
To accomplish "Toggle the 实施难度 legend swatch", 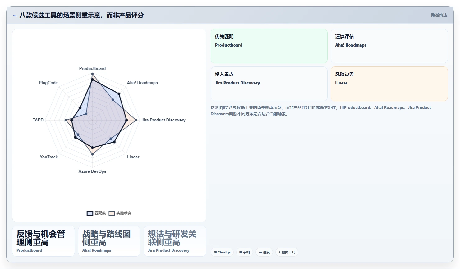I will [112, 213].
